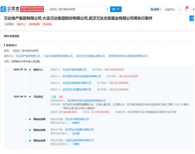The image size is (195, 154).
Task: Open 万达地产集团有限公司 under 限消令对象
Action: coord(77,119)
